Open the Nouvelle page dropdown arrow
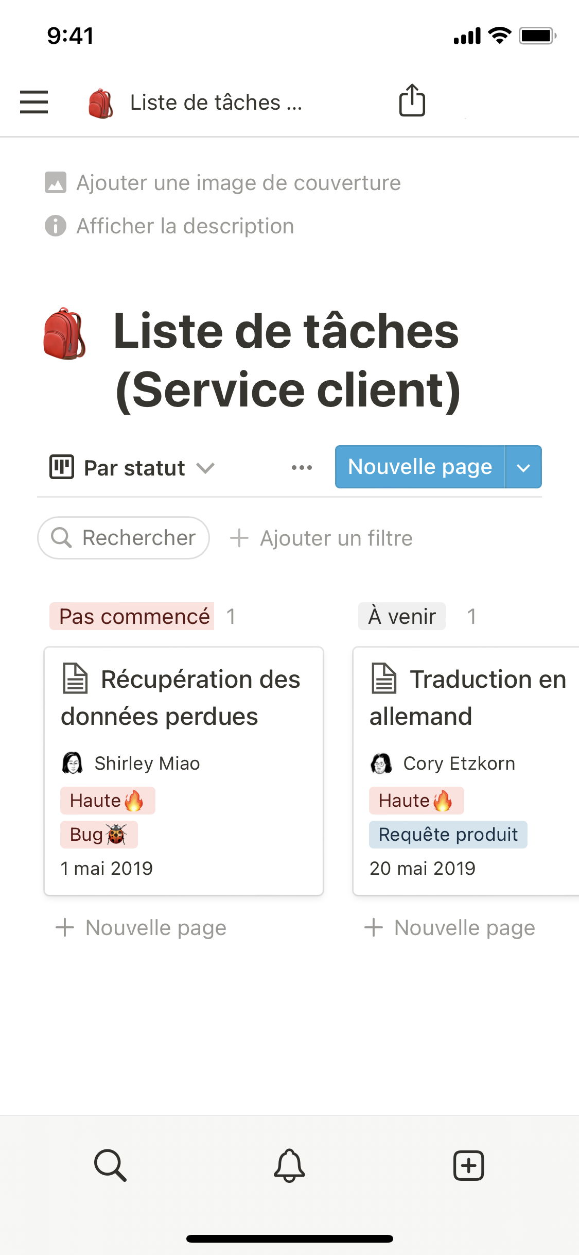 point(523,467)
